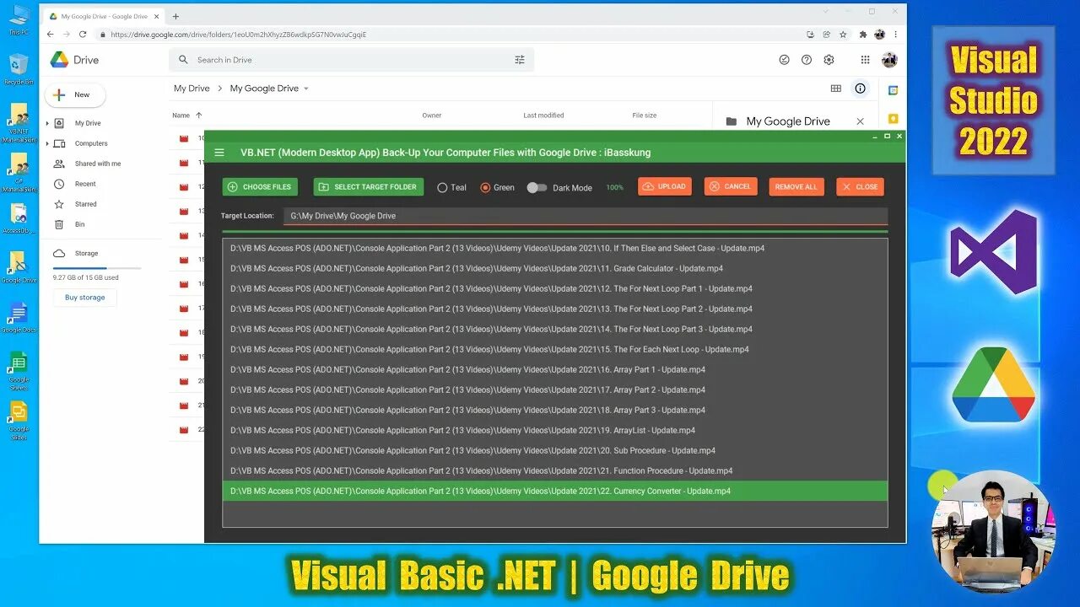The height and width of the screenshot is (607, 1080).
Task: Open Recycle Bin desktop icon
Action: point(19,69)
